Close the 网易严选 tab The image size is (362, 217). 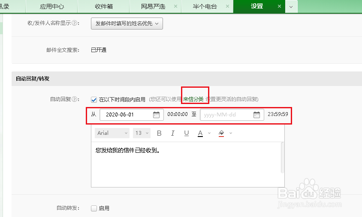tap(176, 6)
